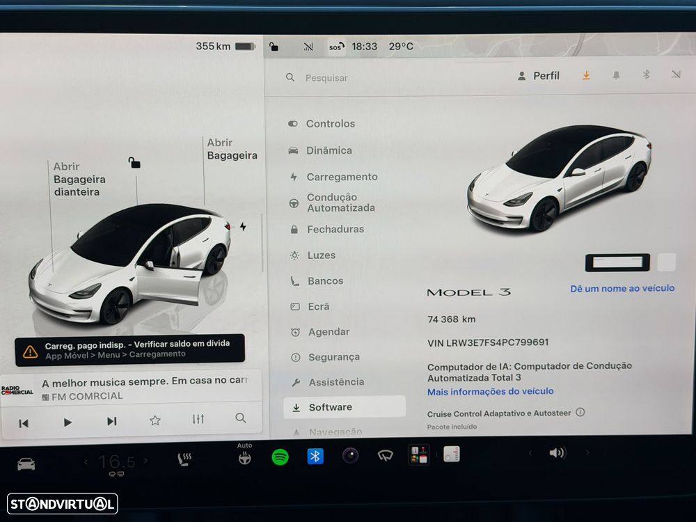
Task: Open the Toybox app icon
Action: click(x=418, y=455)
